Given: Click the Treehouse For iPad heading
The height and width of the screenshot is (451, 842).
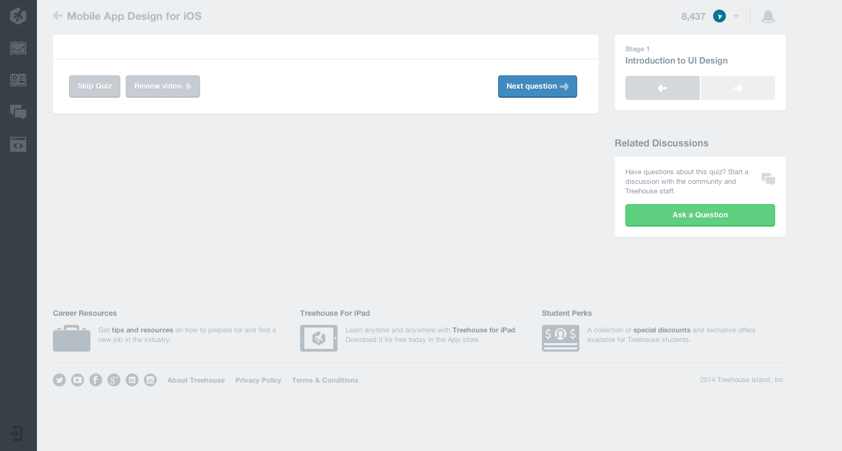Looking at the screenshot, I should coord(335,314).
